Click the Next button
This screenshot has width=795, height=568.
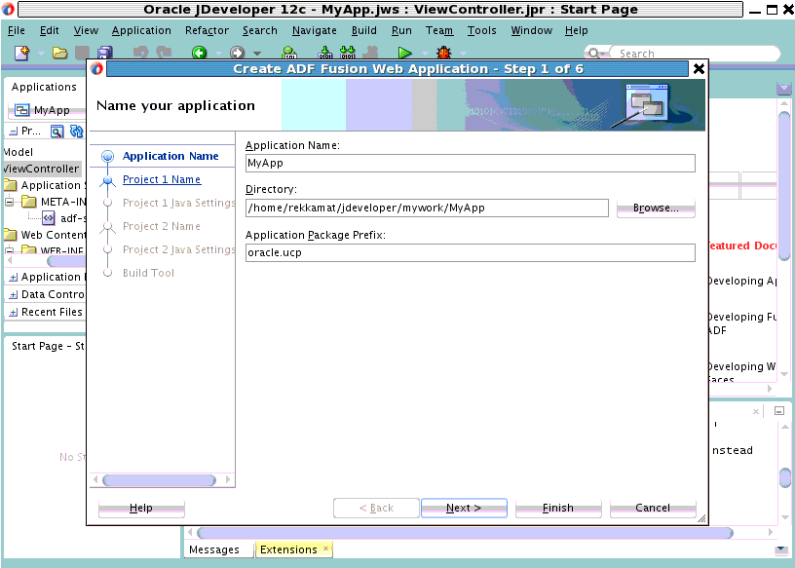(x=464, y=508)
